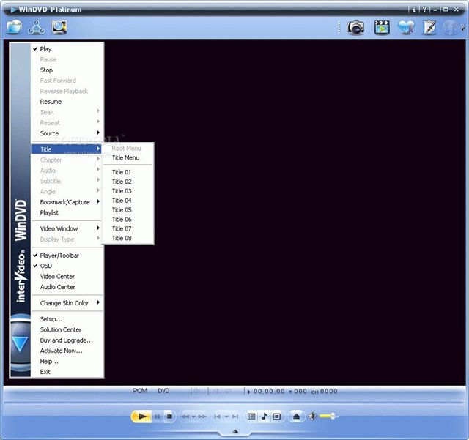This screenshot has height=440, width=469.
Task: Open the magnifier search tool in top toolbar
Action: coord(59,27)
